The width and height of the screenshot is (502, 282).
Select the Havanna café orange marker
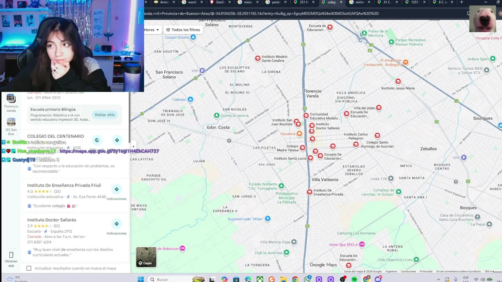[299, 134]
